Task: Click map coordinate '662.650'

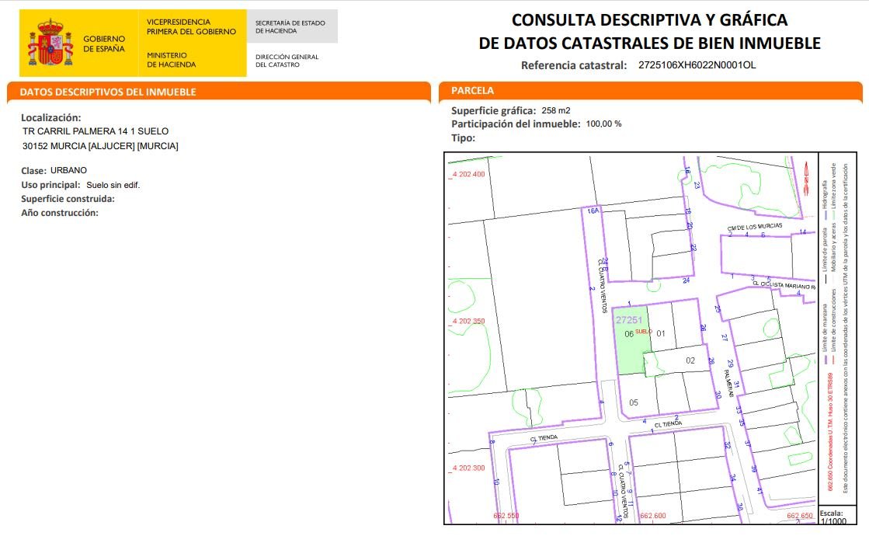Action: click(800, 516)
